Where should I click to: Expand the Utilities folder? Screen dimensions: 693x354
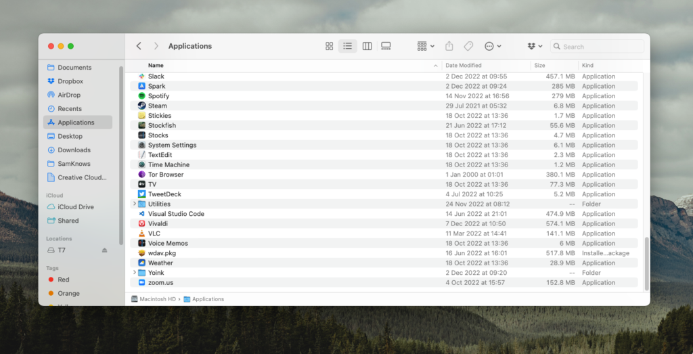pos(135,204)
